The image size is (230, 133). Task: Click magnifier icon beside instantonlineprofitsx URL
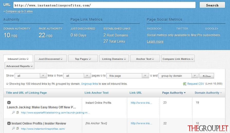13,128
